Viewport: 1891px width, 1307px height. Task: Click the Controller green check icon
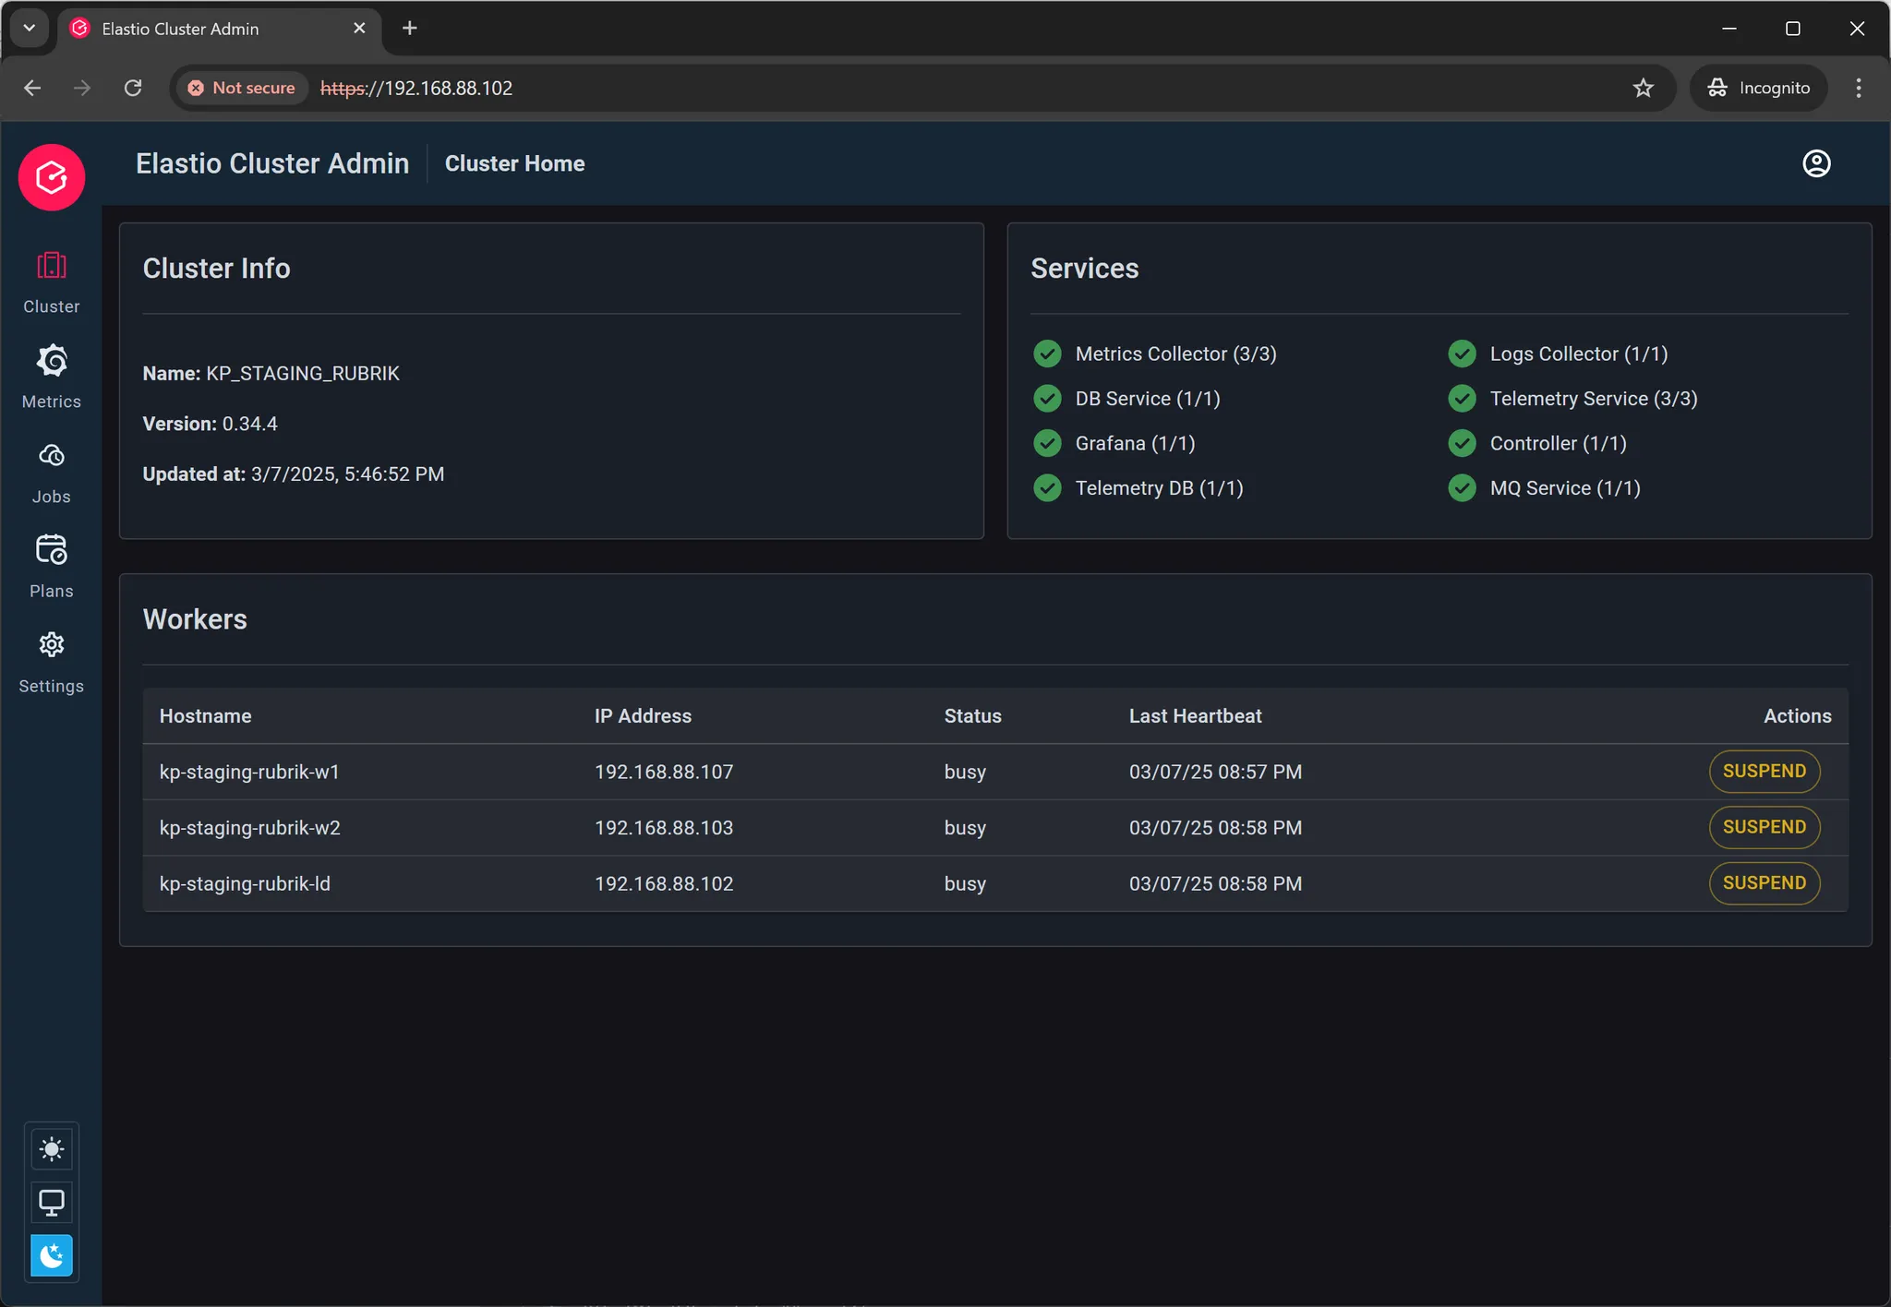1462,443
